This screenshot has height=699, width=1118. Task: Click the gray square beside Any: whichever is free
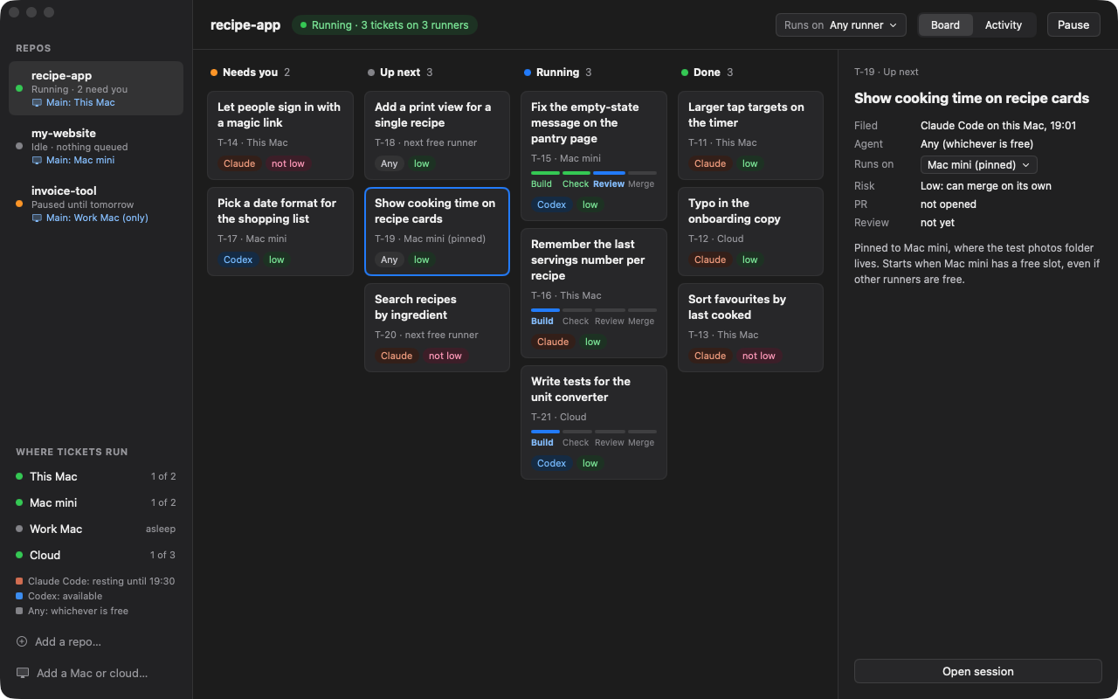pos(19,611)
